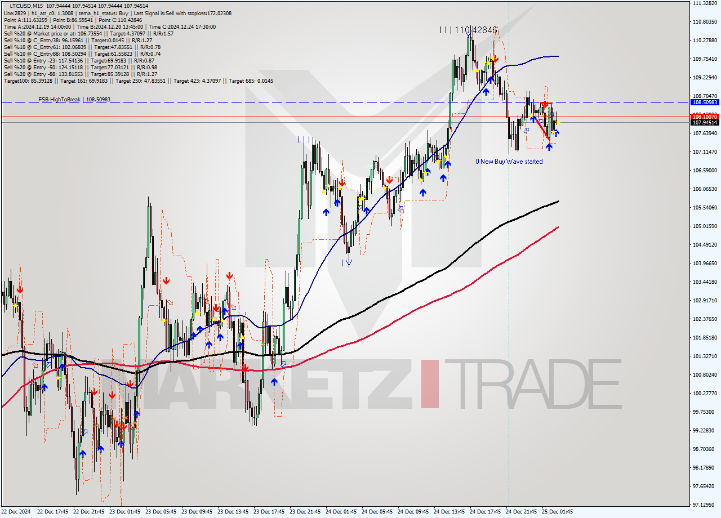Click the 97.12950 price axis label
The height and width of the screenshot is (518, 721).
[705, 504]
